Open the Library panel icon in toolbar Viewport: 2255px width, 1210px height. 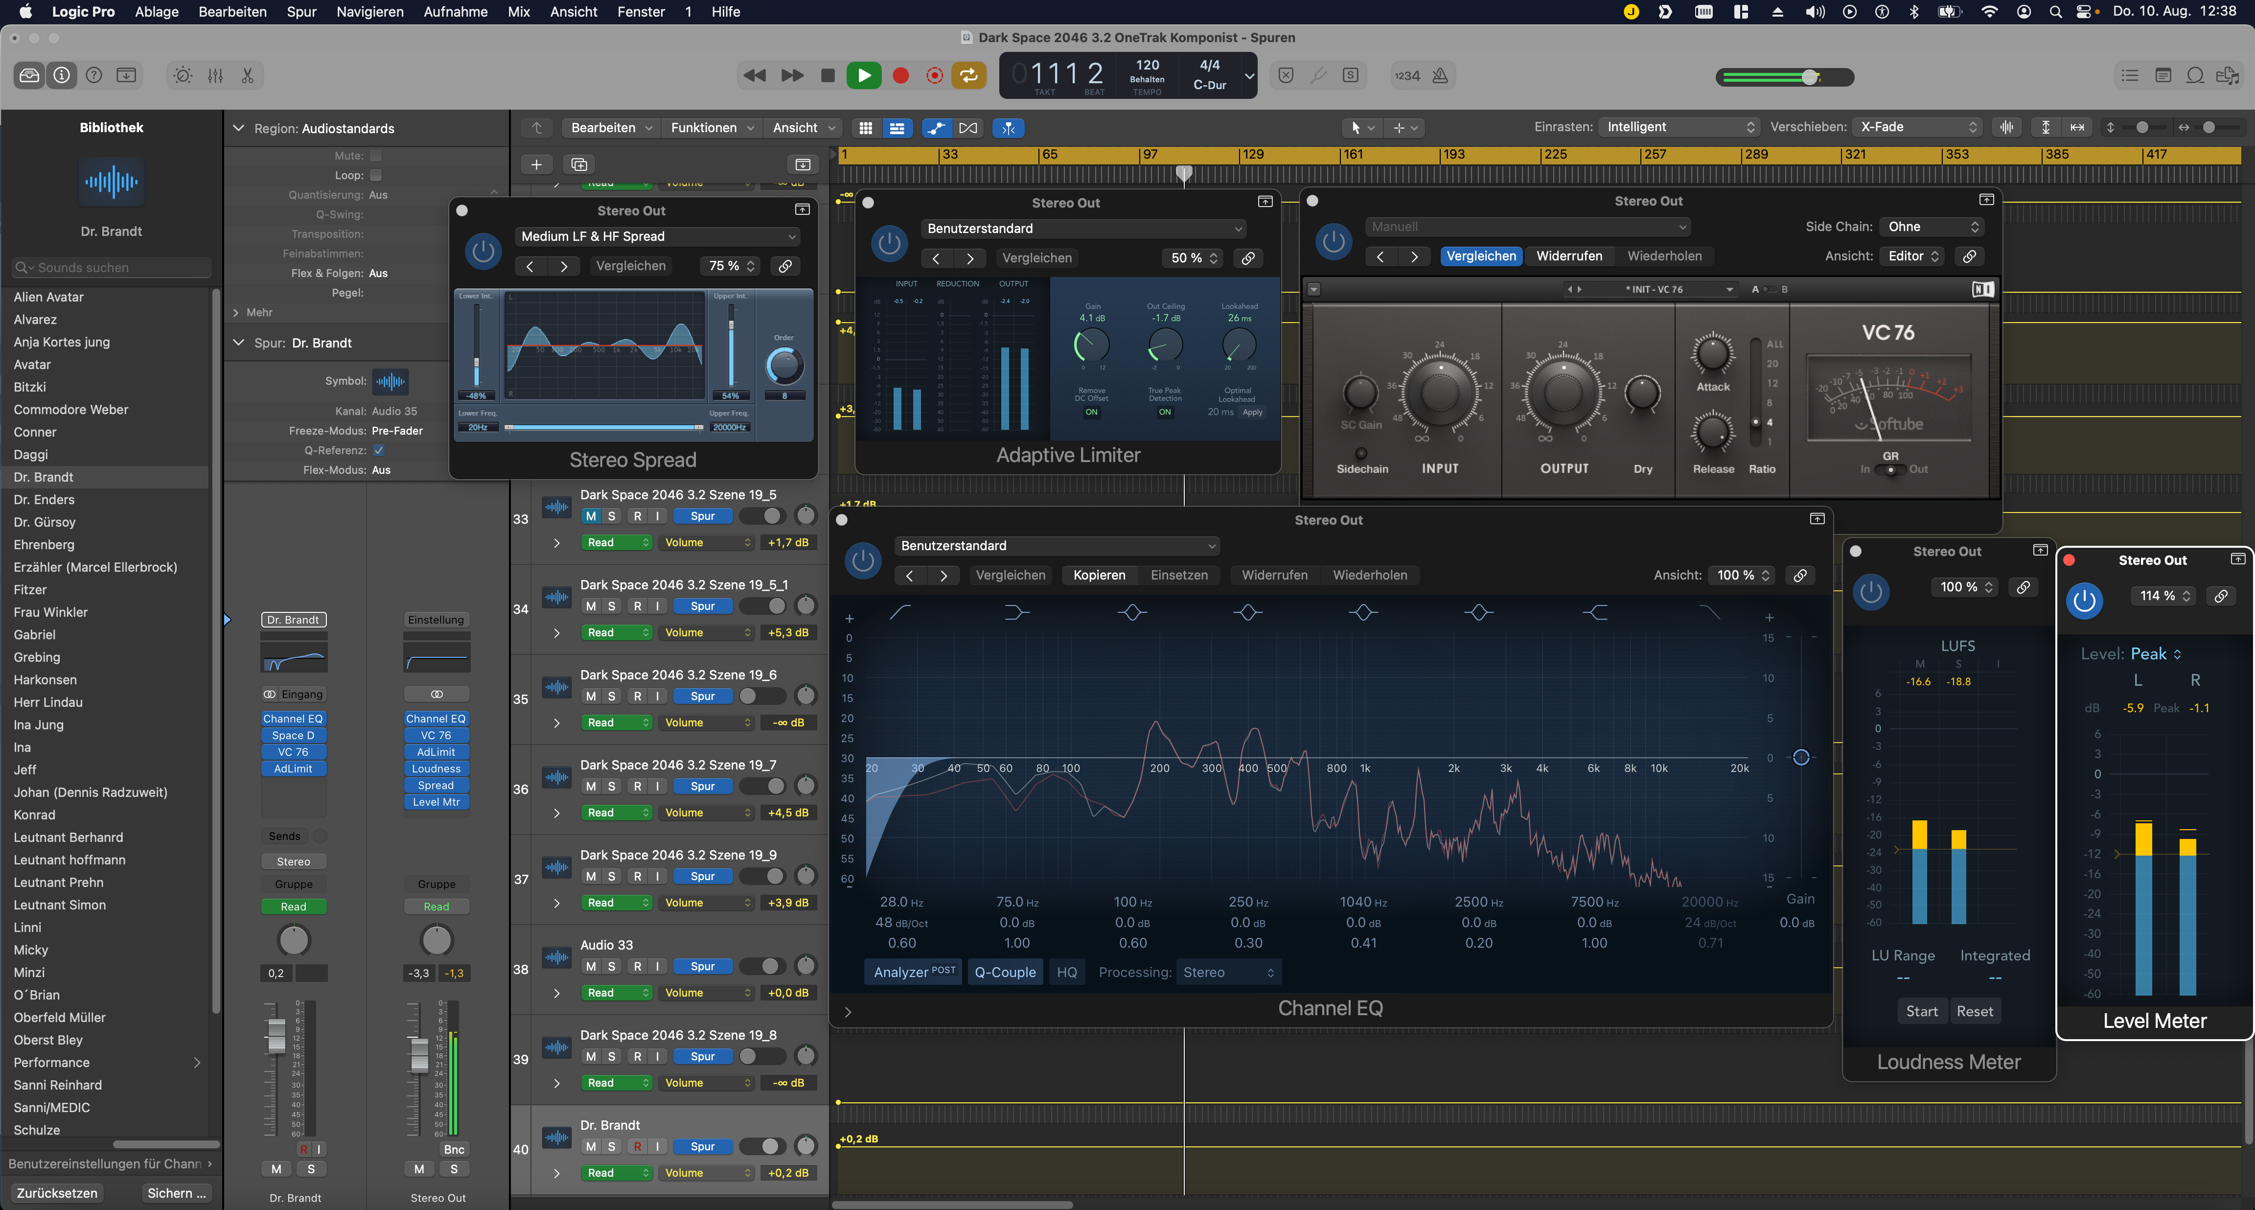pos(29,75)
